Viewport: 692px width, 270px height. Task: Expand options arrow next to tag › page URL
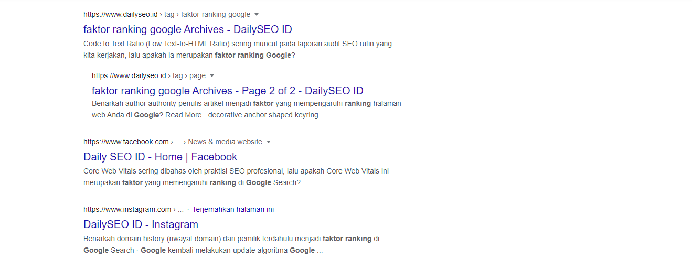click(x=212, y=76)
